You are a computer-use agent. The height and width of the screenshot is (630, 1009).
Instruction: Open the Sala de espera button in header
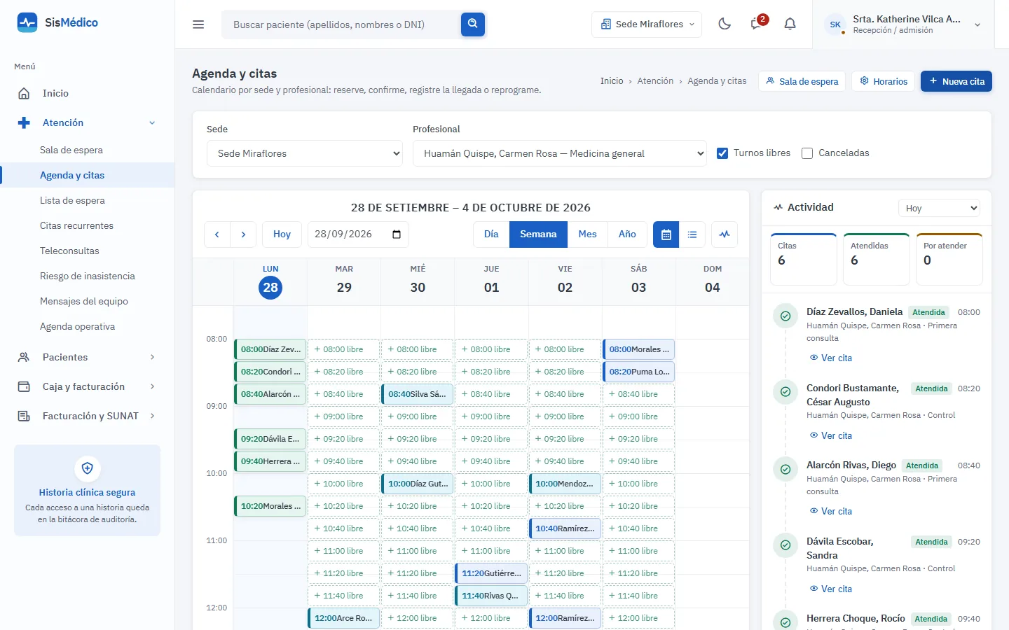pyautogui.click(x=802, y=81)
